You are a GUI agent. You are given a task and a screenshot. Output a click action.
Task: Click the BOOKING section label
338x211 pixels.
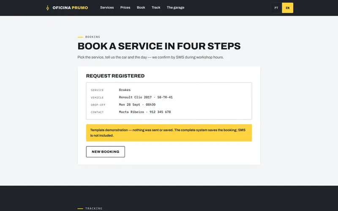pos(93,37)
